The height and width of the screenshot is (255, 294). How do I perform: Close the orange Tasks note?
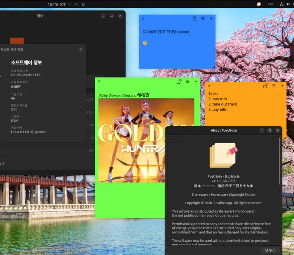(x=209, y=86)
